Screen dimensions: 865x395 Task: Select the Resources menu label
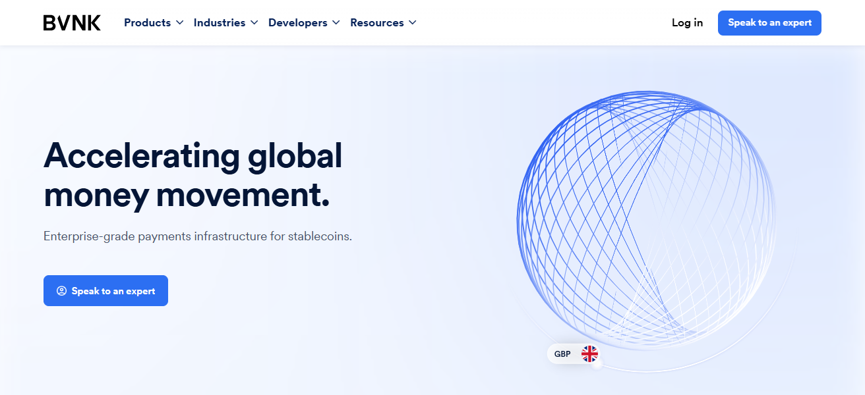pos(376,23)
